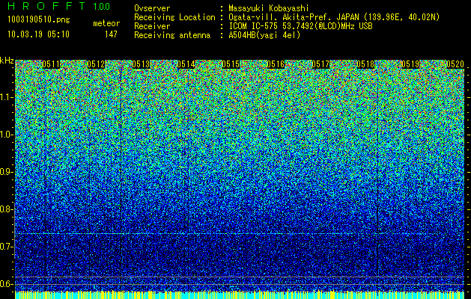Select the filename 1003190510.png
Viewport: 471px width, 299px height.
[39, 19]
